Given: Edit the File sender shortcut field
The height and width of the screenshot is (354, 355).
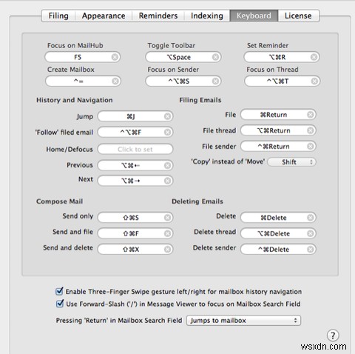Looking at the screenshot, I should [278, 147].
